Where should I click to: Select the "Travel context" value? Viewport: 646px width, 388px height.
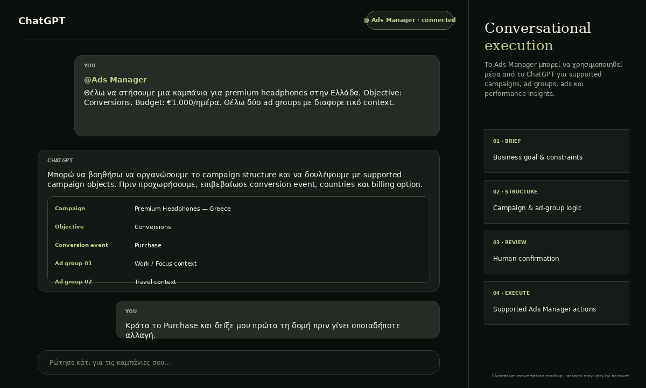click(x=156, y=282)
